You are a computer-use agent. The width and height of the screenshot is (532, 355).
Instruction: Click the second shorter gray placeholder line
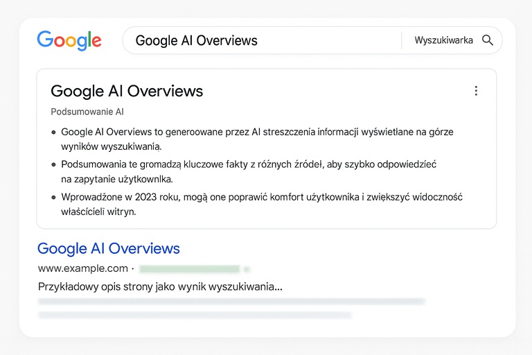[x=195, y=315]
